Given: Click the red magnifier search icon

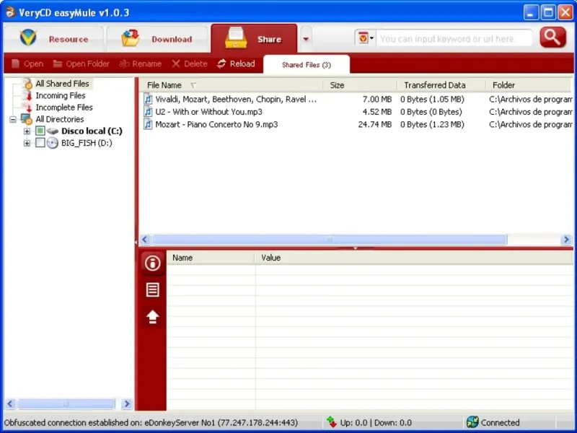Looking at the screenshot, I should pos(552,38).
